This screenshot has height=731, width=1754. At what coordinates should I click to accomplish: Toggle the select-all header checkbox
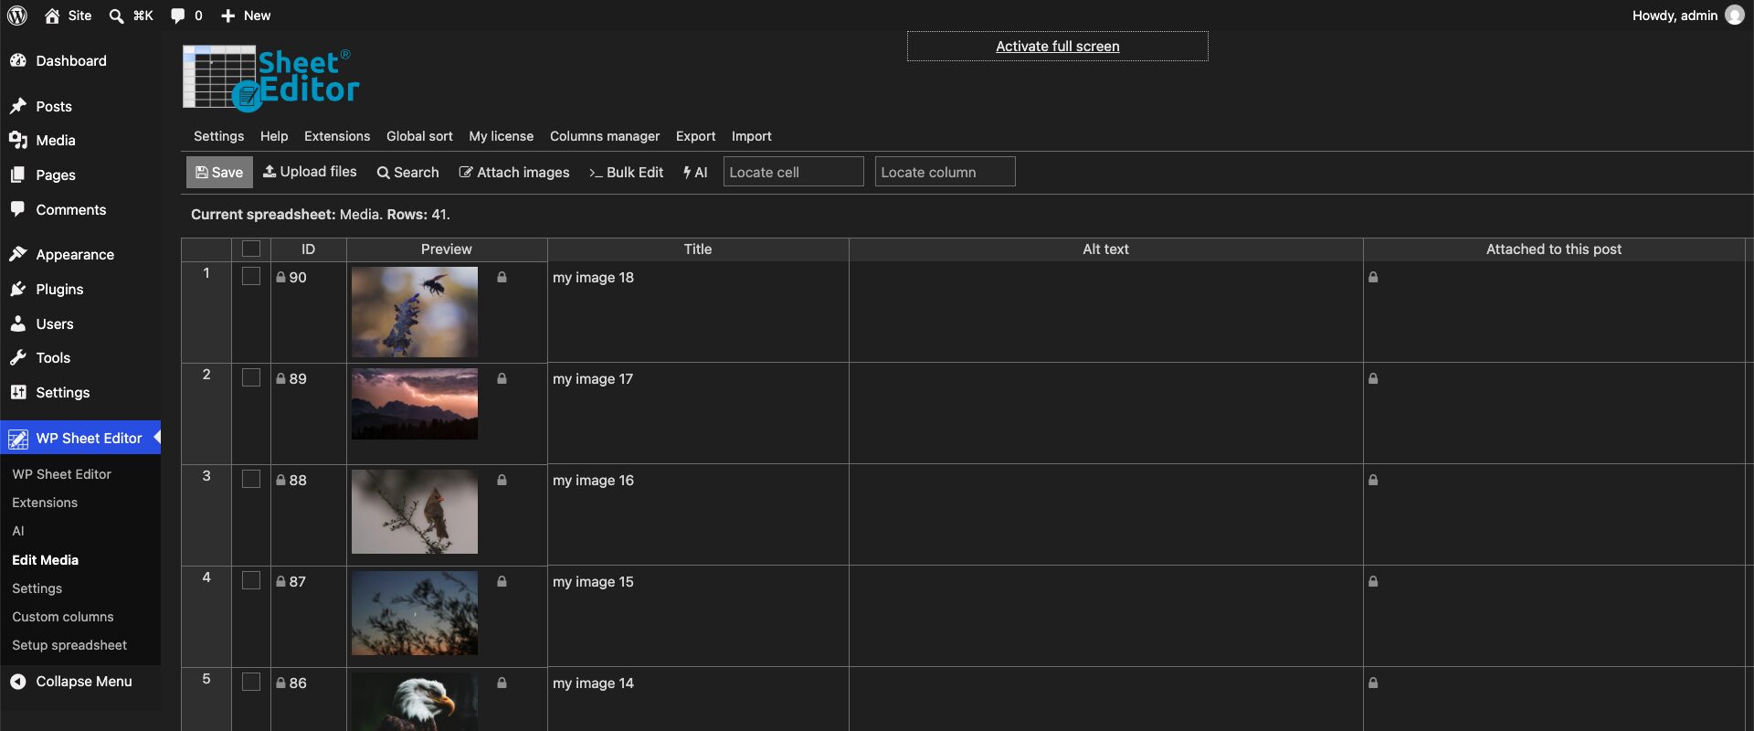tap(251, 249)
